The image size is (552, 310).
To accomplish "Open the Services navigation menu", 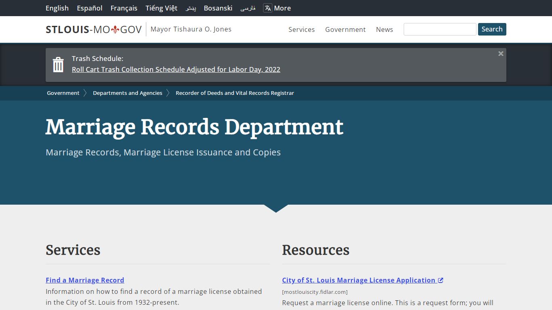I will pos(301,29).
